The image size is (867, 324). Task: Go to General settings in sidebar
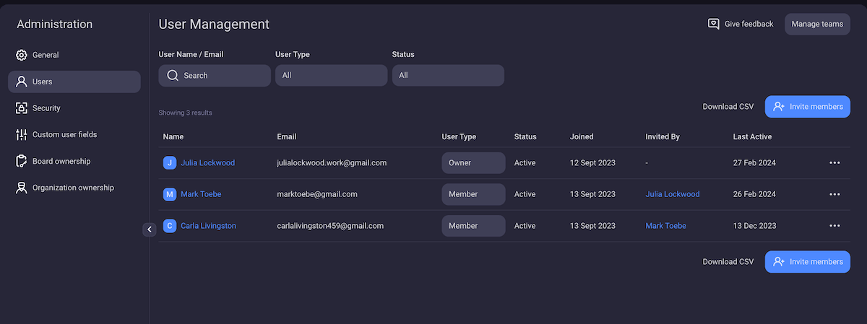(46, 55)
